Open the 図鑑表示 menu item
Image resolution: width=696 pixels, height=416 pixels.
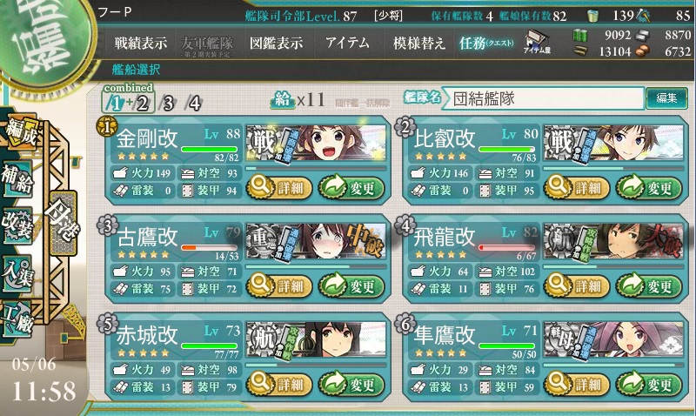pyautogui.click(x=276, y=43)
